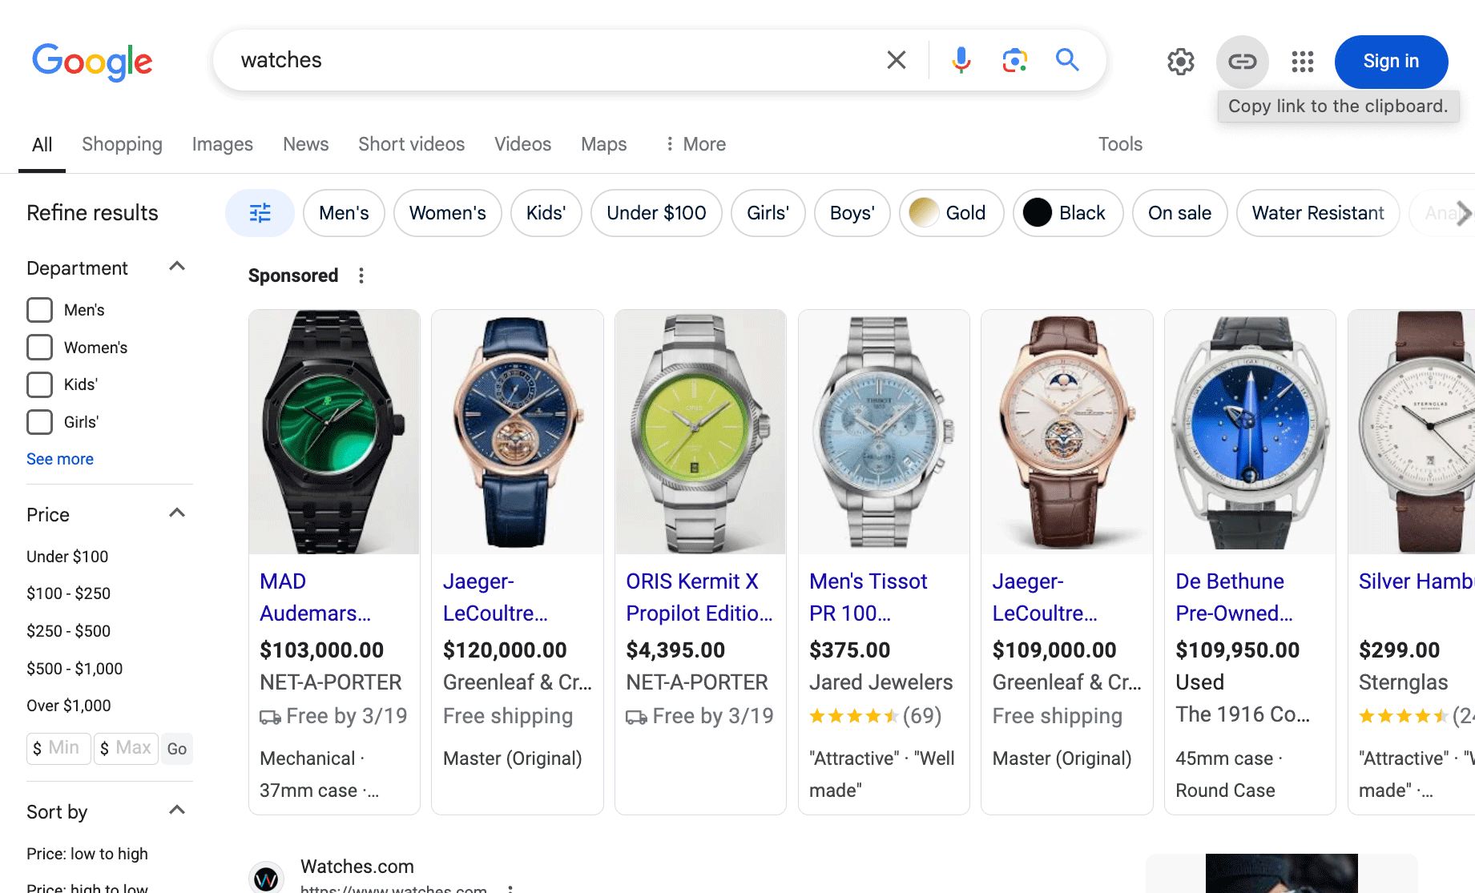Open Sponsored options three-dot menu
Image resolution: width=1475 pixels, height=893 pixels.
361,276
